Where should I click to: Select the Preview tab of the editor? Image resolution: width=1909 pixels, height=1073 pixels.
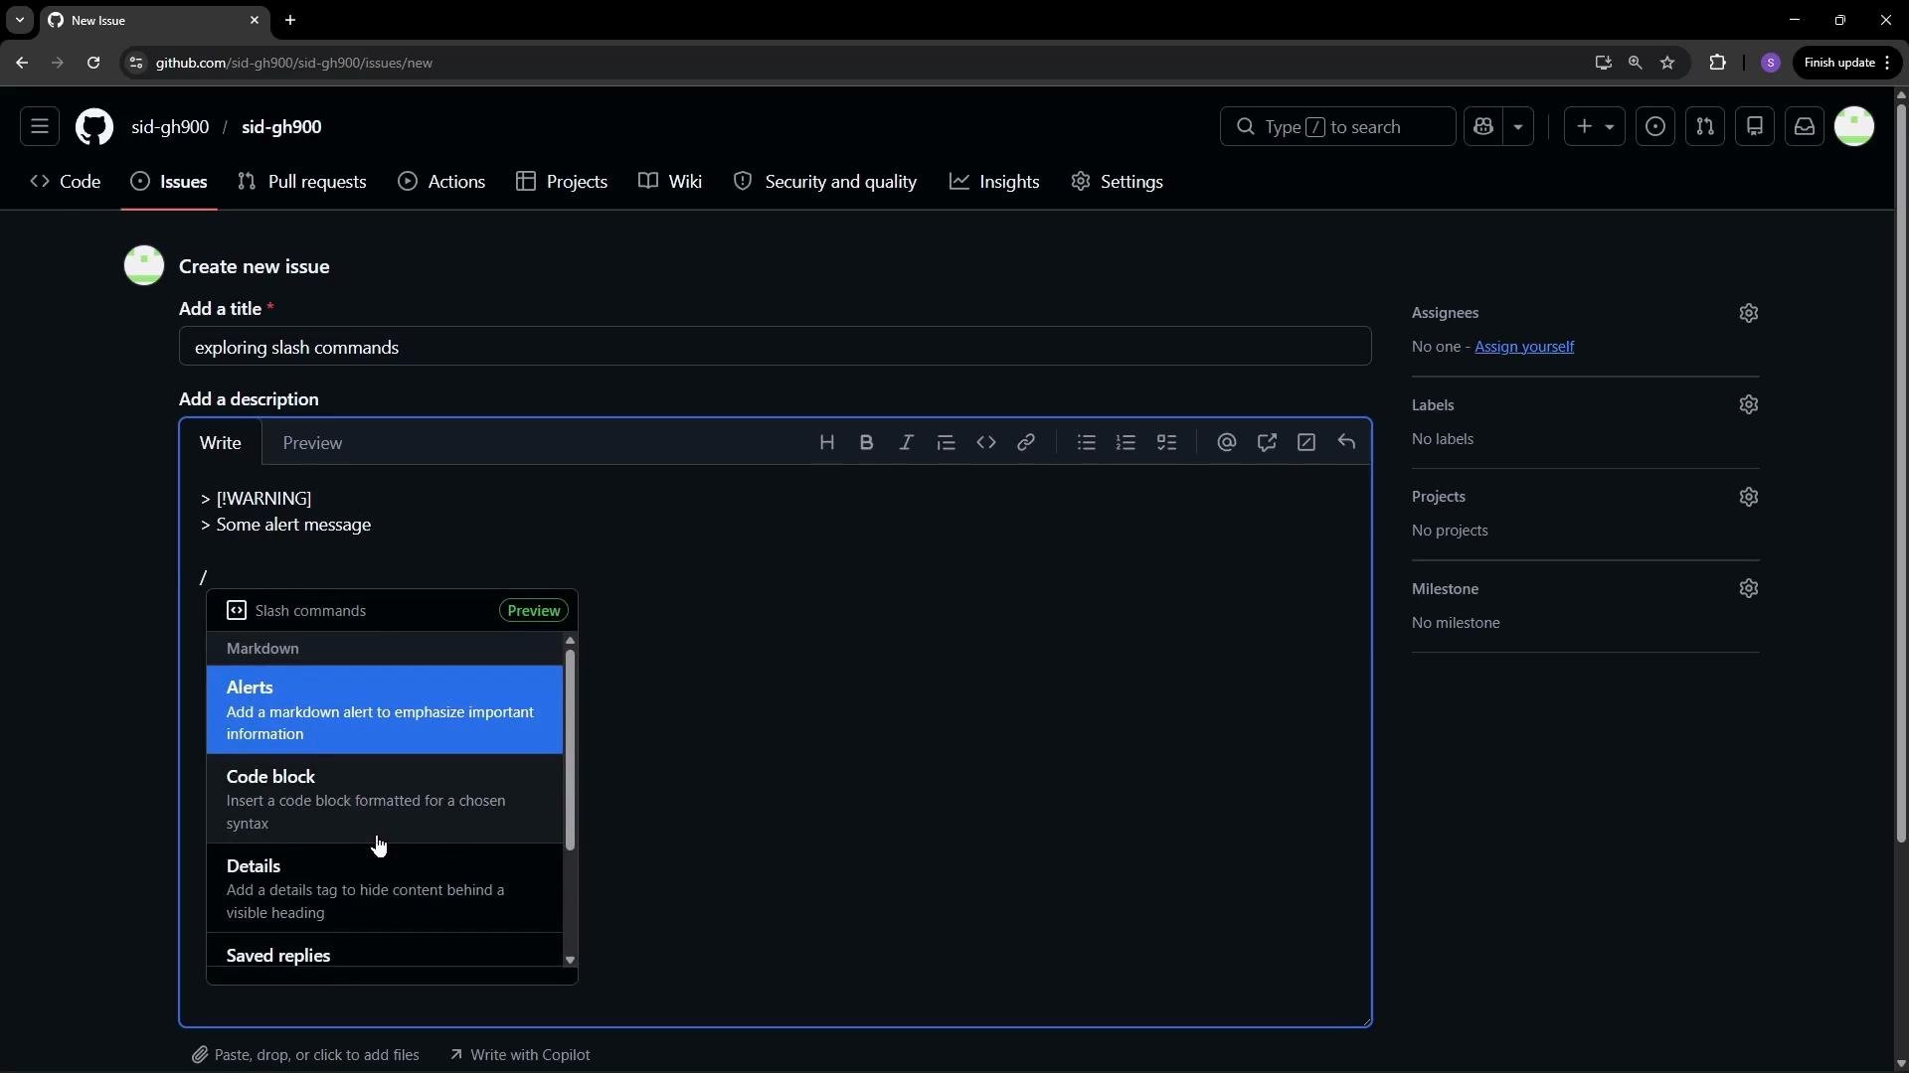tap(312, 443)
